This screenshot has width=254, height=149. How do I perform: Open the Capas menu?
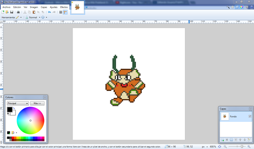(44, 7)
